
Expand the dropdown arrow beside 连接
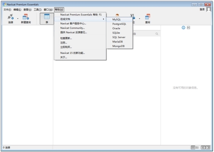[x=18, y=19]
